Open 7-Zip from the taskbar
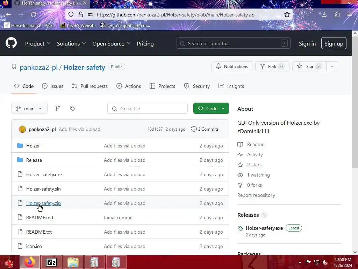The height and width of the screenshot is (269, 358). tap(51, 262)
